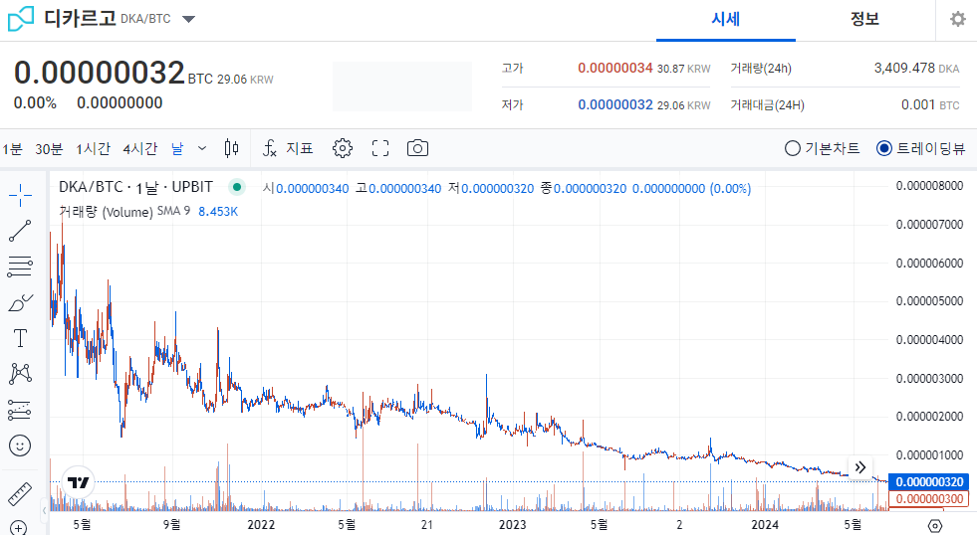
Task: Click the current price label 0.000000320
Action: 929,482
